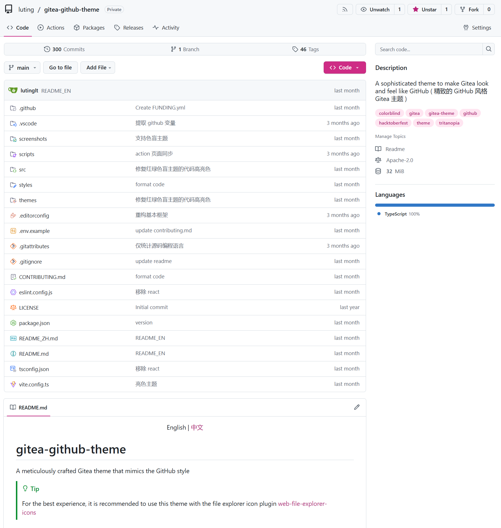Click the TypeScript language bar

click(435, 205)
